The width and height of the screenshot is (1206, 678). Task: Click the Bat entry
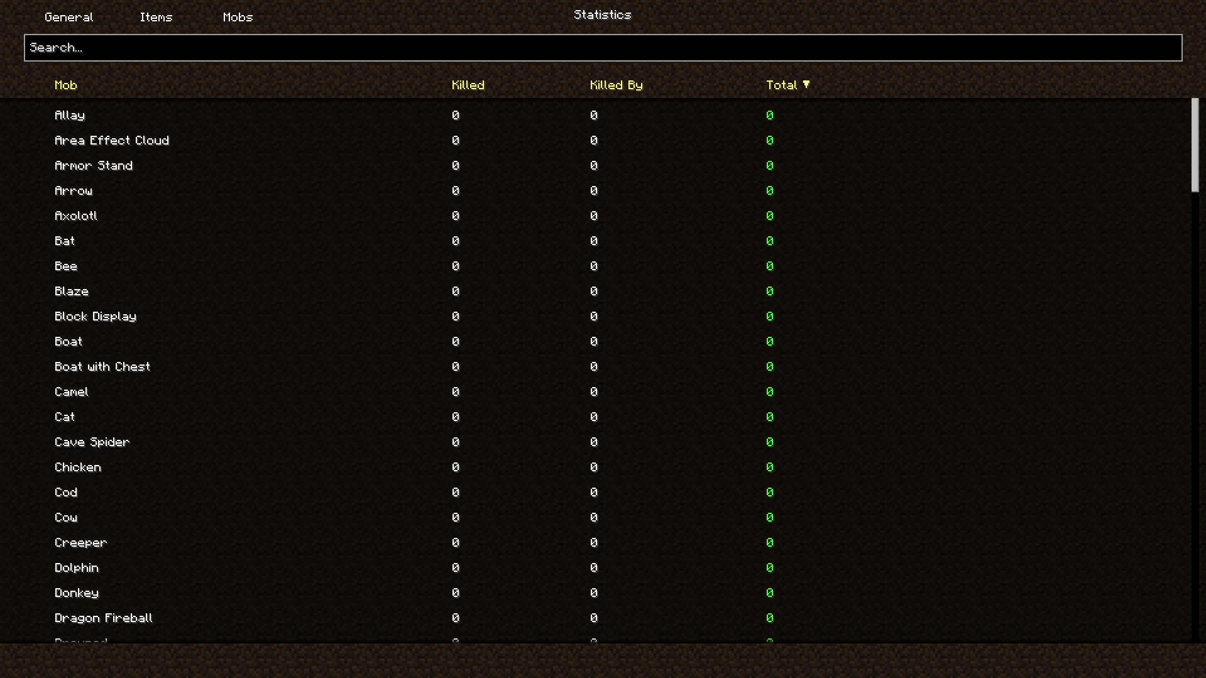64,241
